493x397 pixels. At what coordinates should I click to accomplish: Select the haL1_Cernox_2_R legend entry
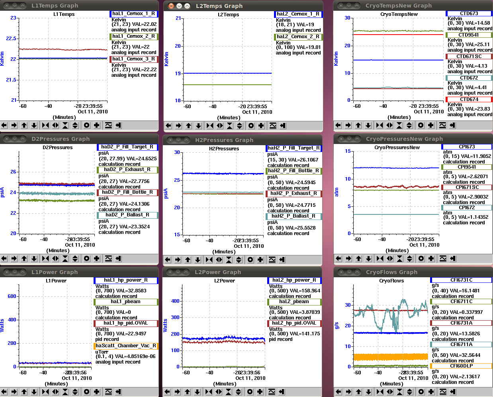point(134,36)
